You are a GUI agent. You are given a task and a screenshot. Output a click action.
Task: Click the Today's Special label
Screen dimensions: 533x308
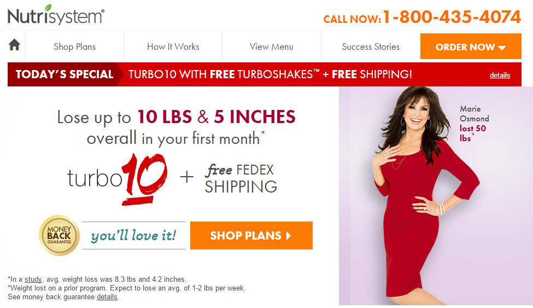pos(65,74)
